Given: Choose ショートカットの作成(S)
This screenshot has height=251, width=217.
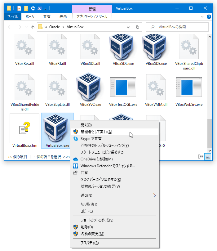Looking at the screenshot, I should coord(114,220).
